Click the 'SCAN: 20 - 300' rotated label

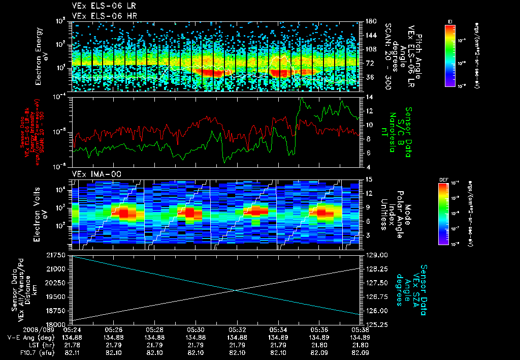(x=387, y=56)
